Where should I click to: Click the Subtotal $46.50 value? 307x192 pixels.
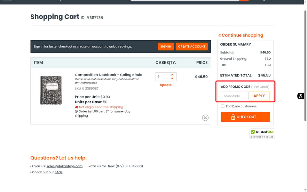[265, 52]
